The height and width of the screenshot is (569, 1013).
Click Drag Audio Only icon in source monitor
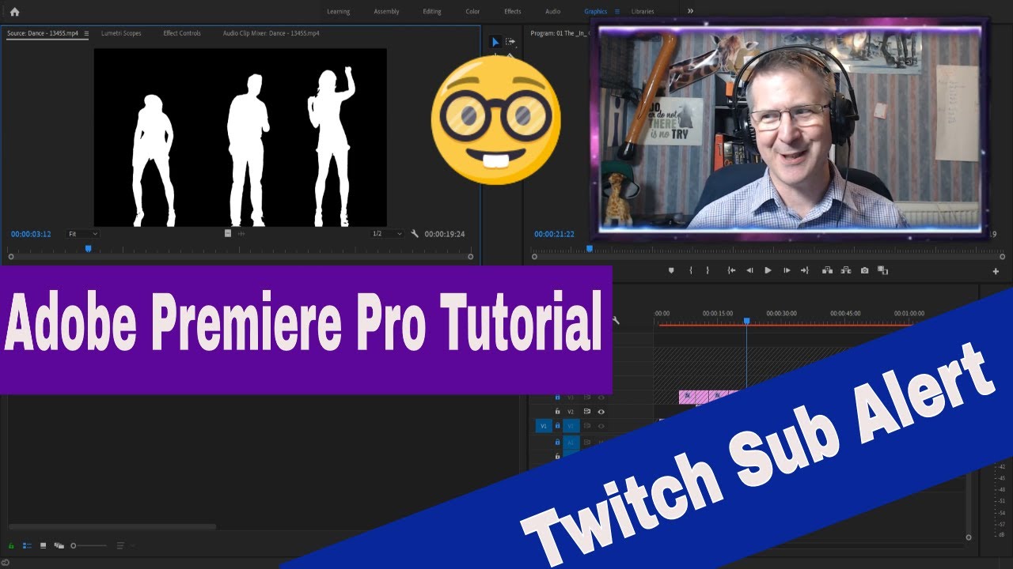click(x=241, y=233)
